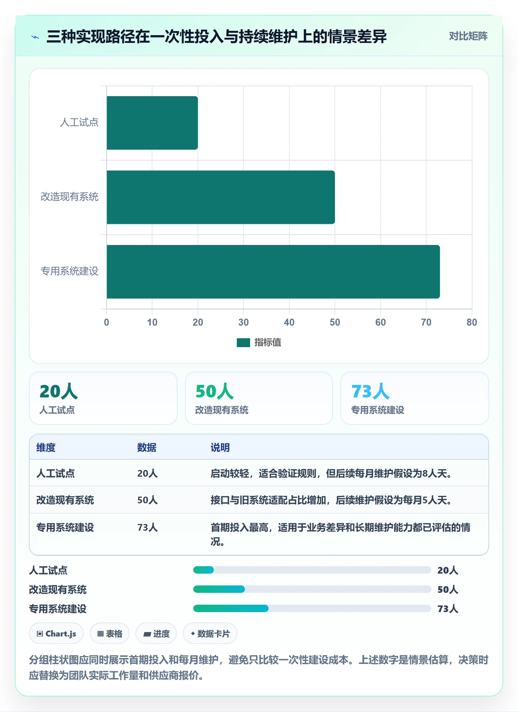Click the 人工试点 progress bar
This screenshot has width=518, height=712.
click(x=312, y=570)
